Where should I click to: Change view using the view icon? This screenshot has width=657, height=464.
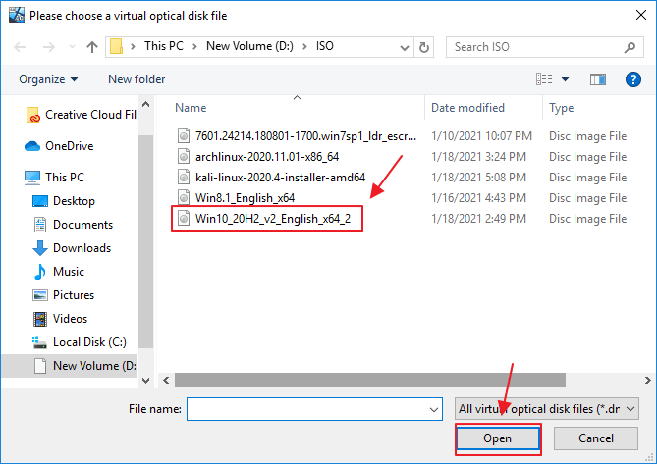544,79
